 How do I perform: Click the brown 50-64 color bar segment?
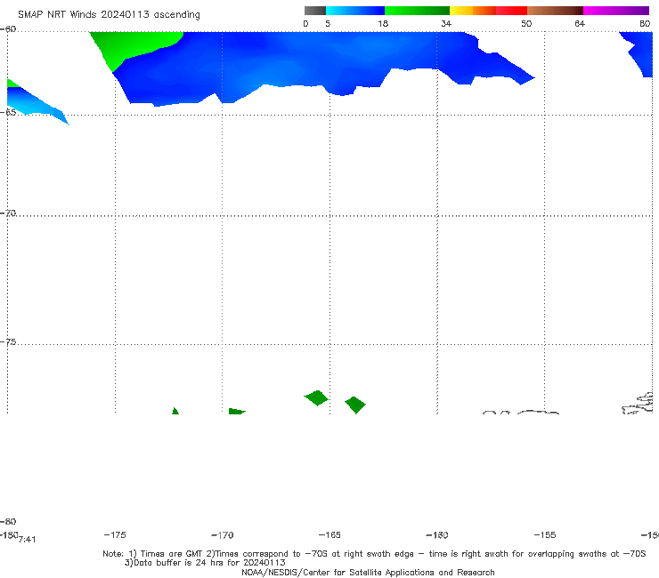pos(555,11)
